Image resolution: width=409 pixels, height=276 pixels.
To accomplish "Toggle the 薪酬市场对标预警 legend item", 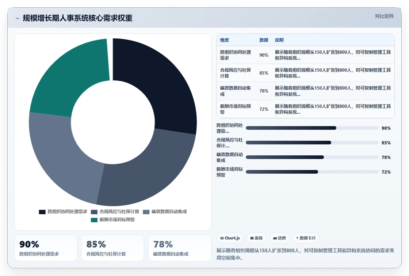I will [x=113, y=220].
